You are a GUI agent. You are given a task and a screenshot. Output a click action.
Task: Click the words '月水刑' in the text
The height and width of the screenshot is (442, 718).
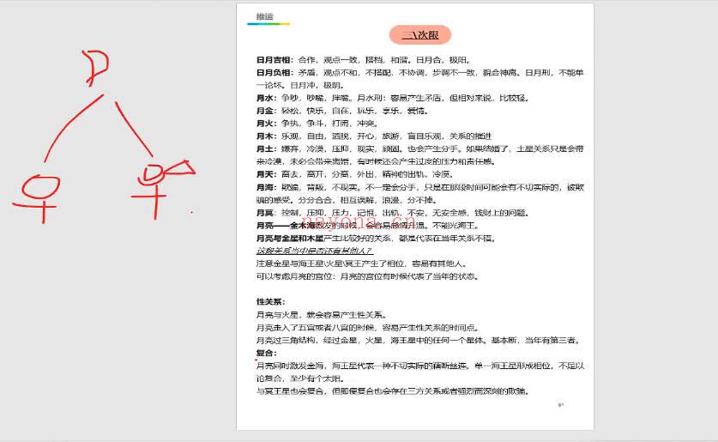(369, 98)
